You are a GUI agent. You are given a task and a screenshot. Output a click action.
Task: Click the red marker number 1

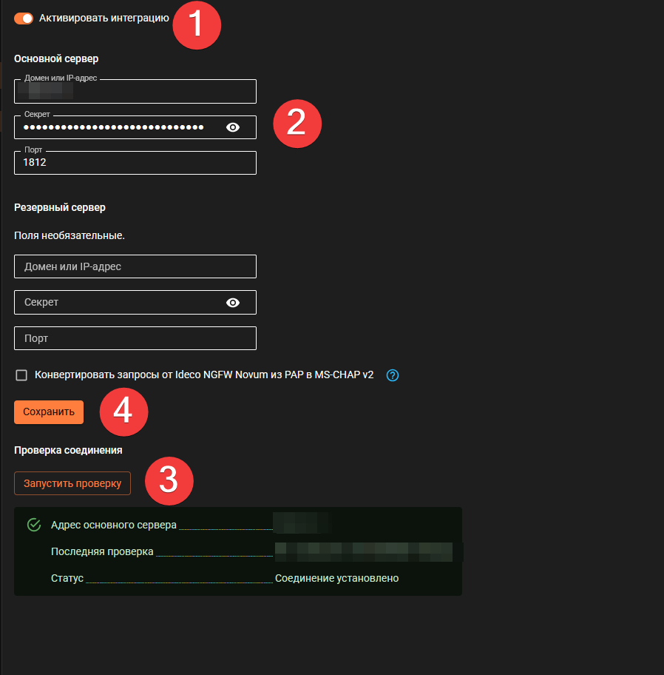click(197, 25)
